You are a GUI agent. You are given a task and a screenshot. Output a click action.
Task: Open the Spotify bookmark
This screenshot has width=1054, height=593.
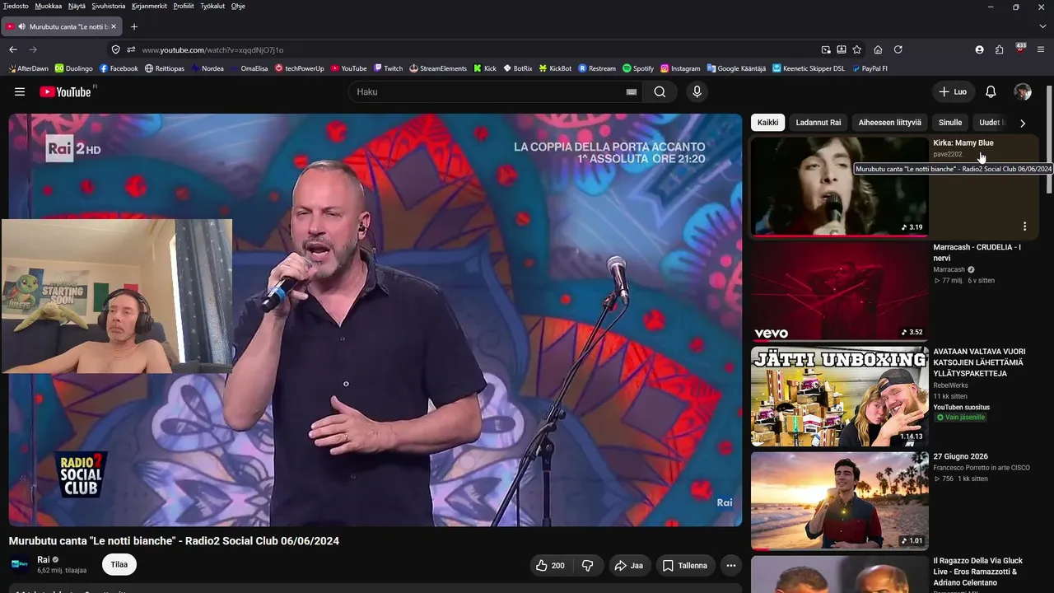(638, 68)
